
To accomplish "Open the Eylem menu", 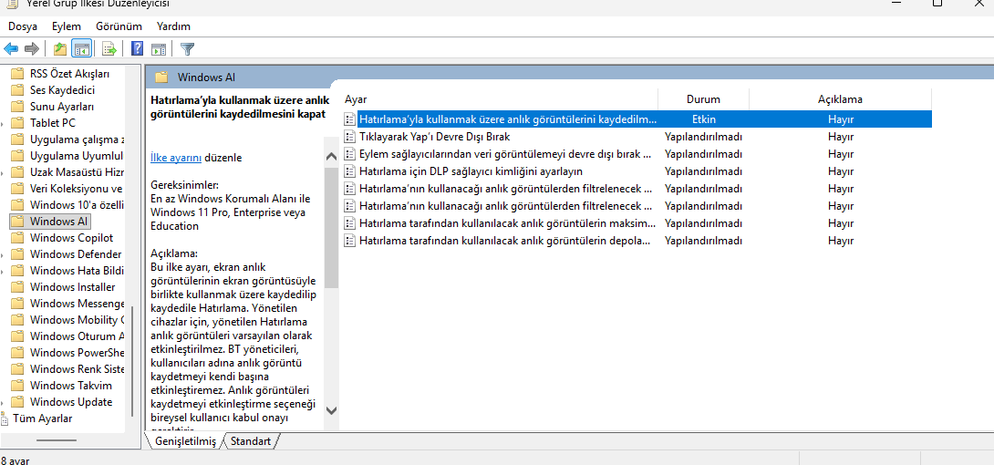I will (67, 26).
